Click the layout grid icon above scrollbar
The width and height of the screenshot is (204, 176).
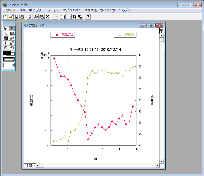point(162,31)
